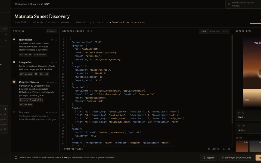Click the Assets 4 shots card
The image size is (261, 163).
pos(248,128)
